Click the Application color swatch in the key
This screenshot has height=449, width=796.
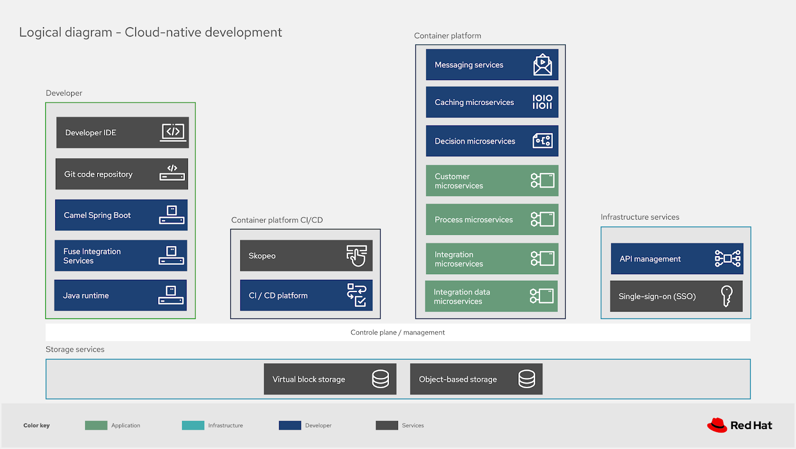(x=95, y=425)
